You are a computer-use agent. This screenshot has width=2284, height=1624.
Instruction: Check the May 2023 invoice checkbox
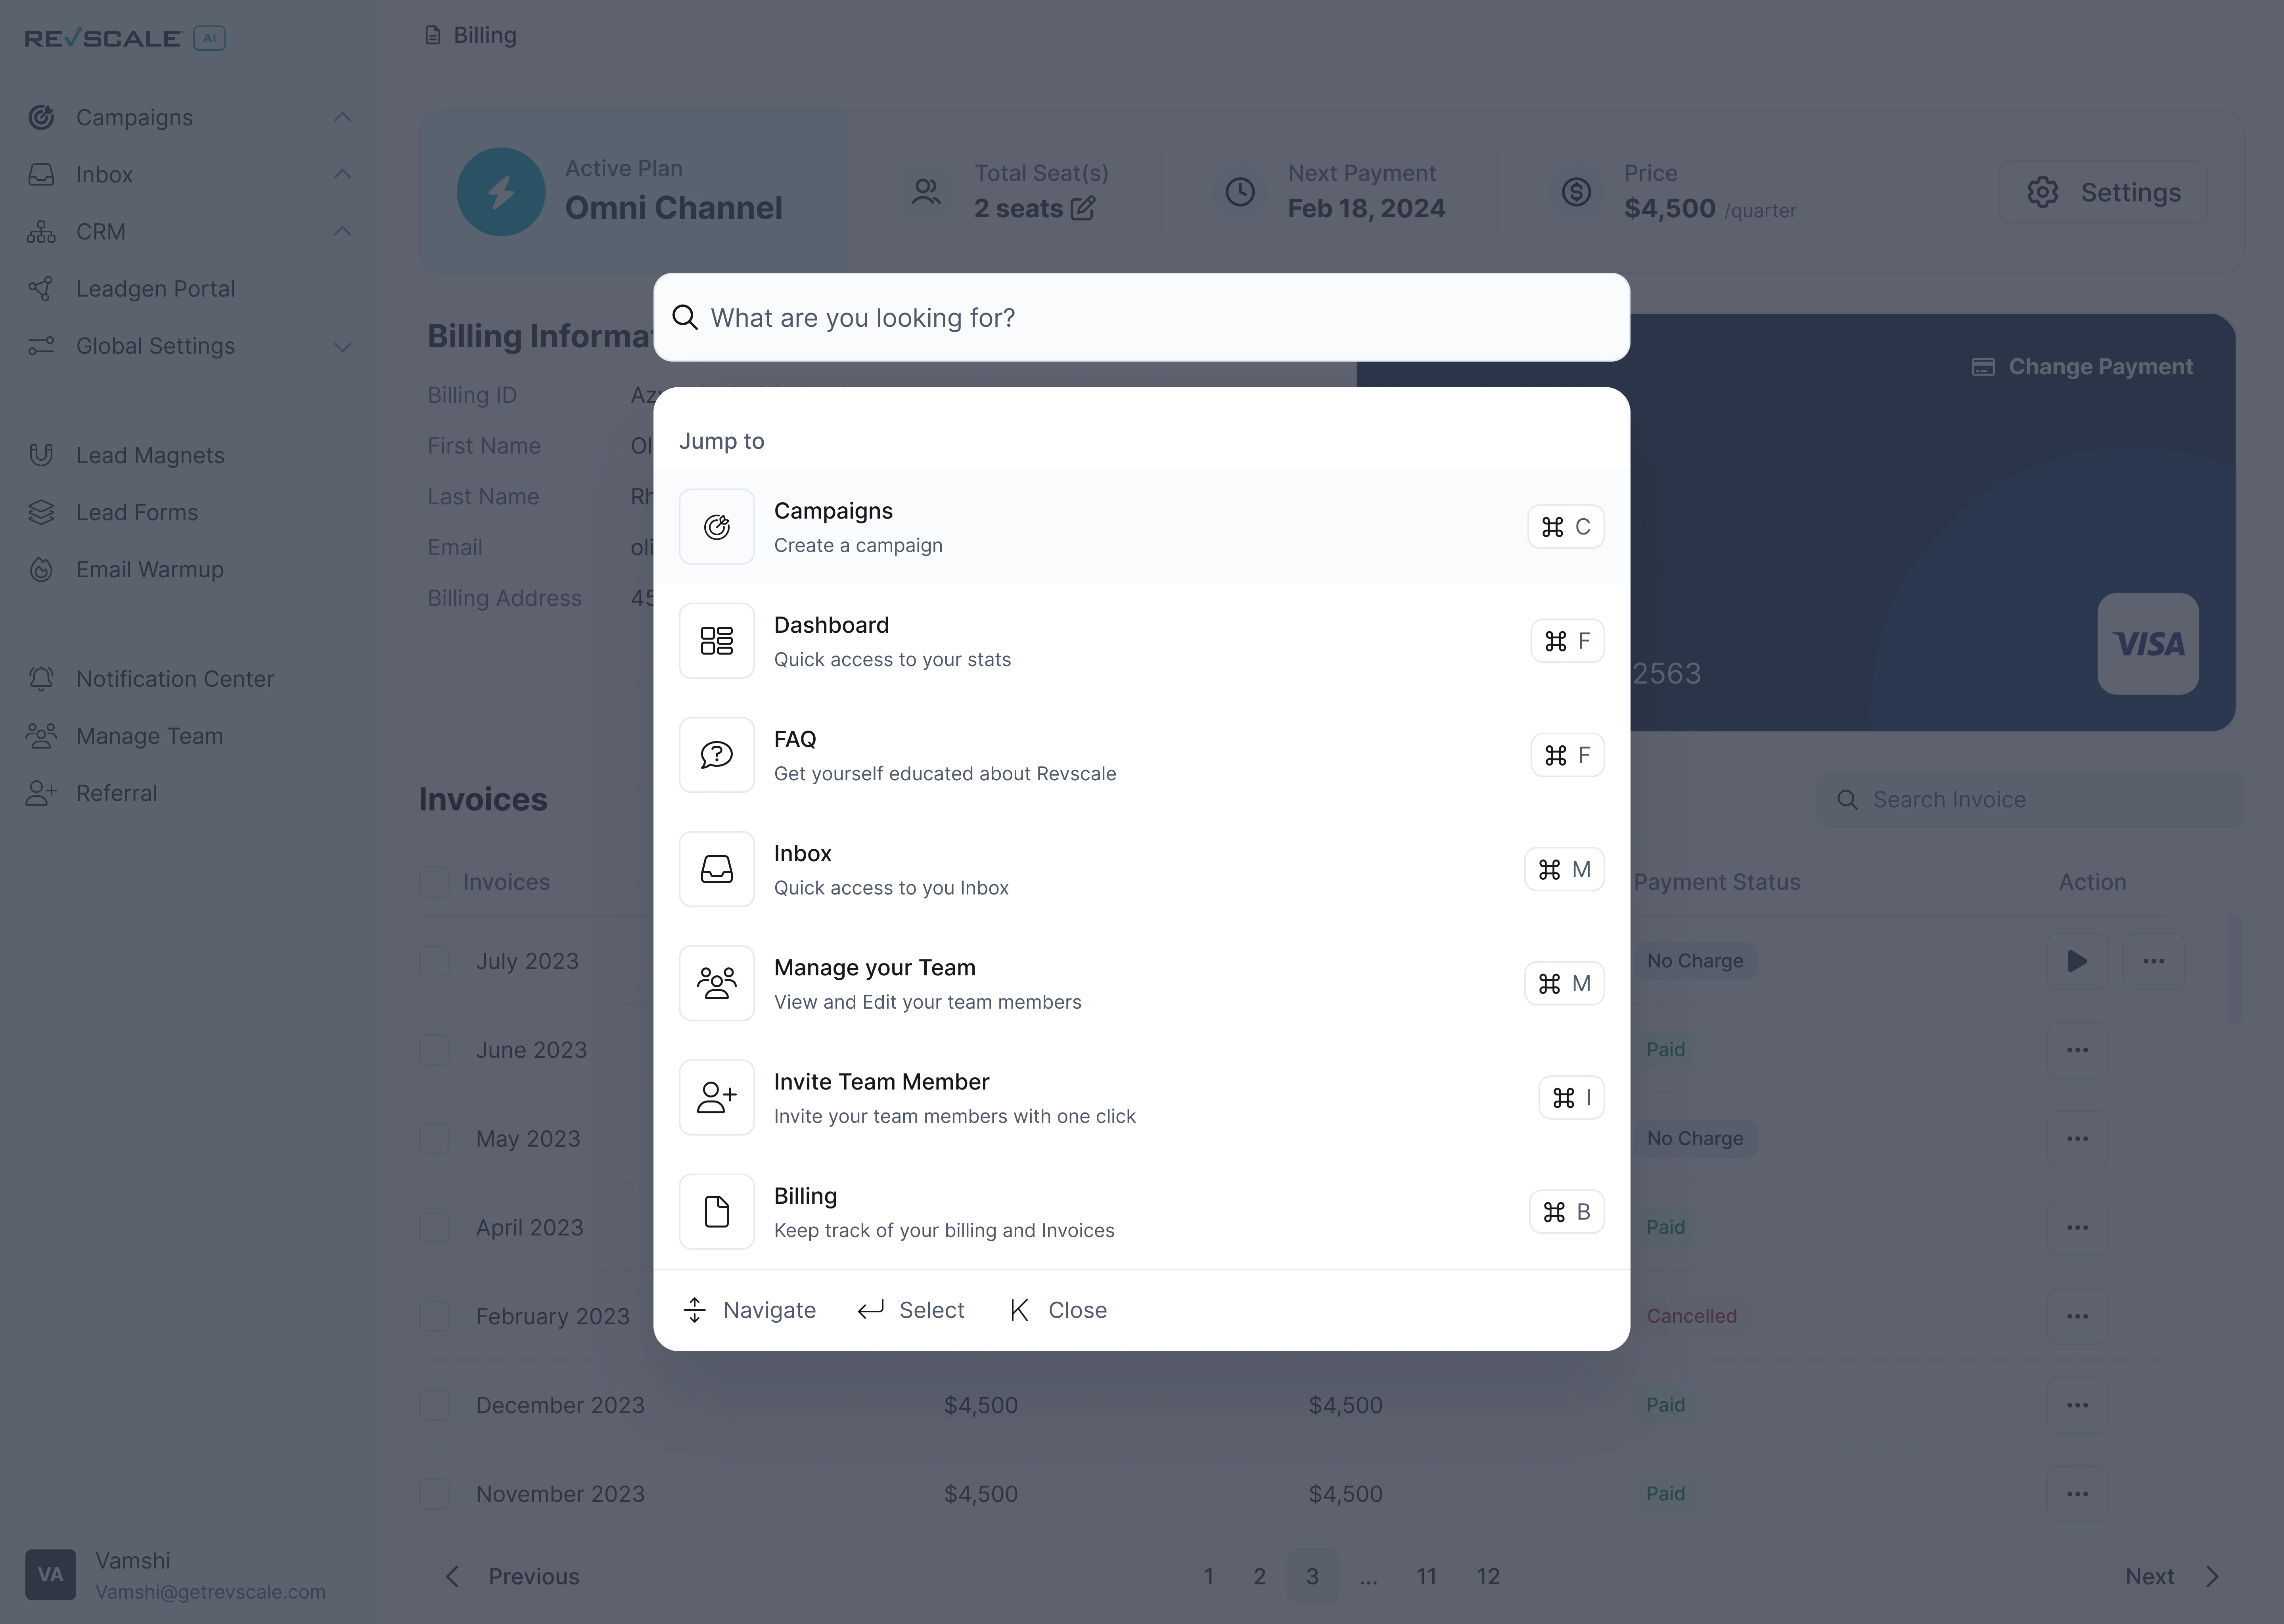(x=435, y=1139)
